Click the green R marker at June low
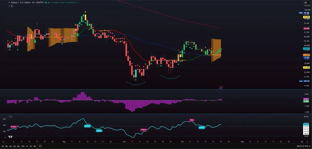 (x=135, y=80)
